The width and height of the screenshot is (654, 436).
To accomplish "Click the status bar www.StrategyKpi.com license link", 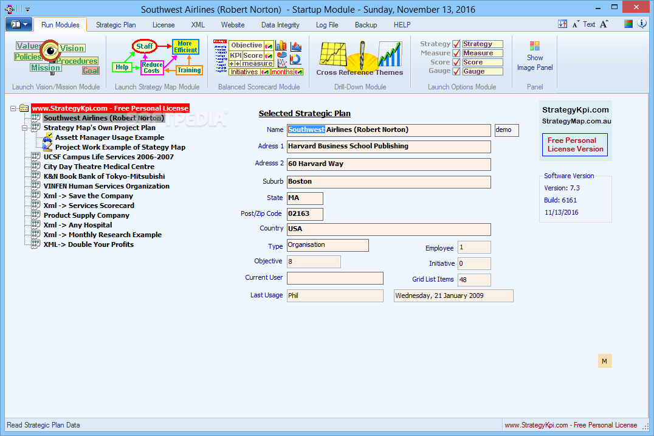I will [x=571, y=425].
